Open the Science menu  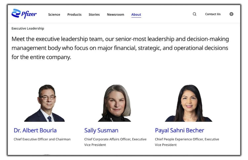(54, 15)
